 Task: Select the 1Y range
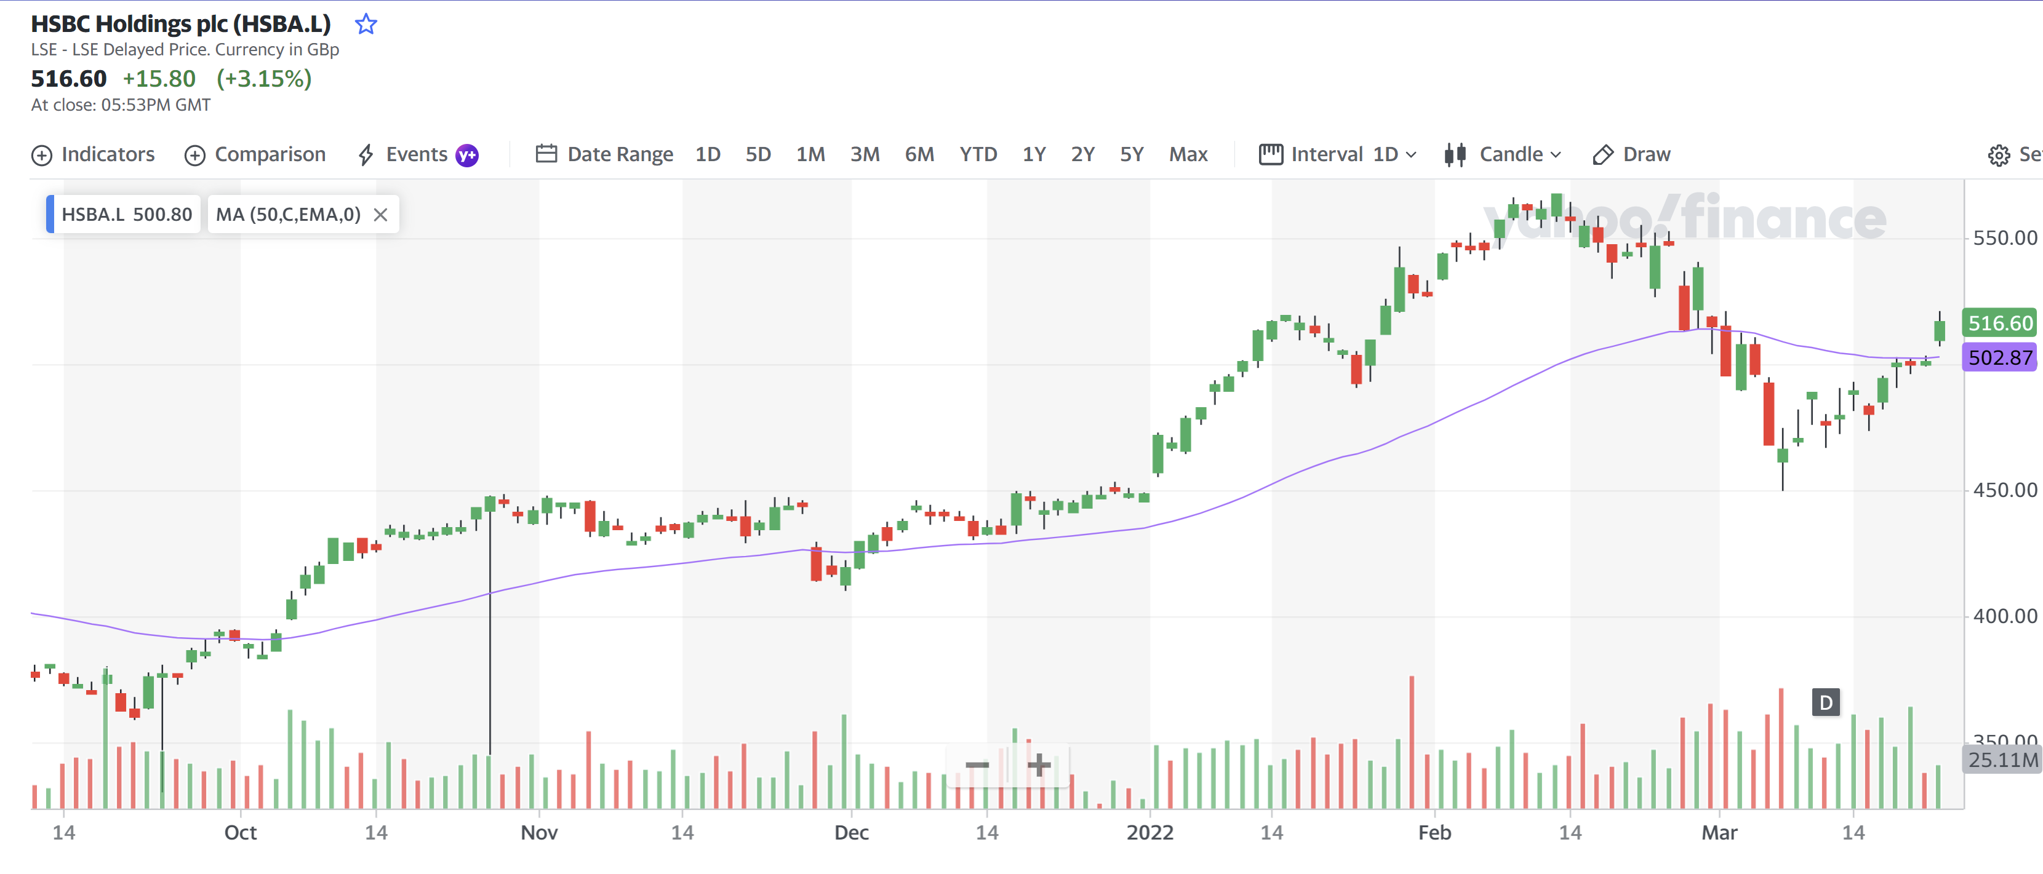tap(1034, 154)
